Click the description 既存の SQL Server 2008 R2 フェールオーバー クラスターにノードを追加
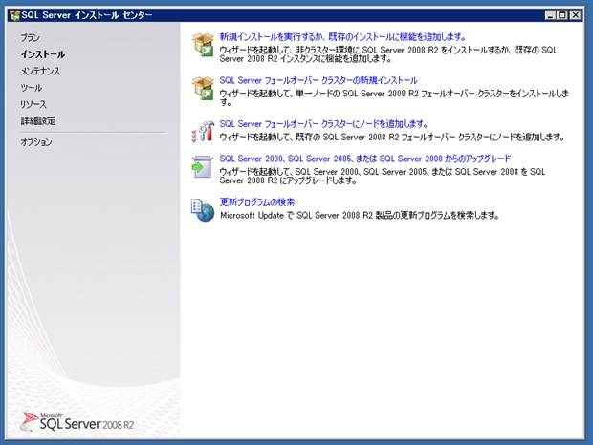Viewport: 593px width, 445px height. click(x=392, y=137)
